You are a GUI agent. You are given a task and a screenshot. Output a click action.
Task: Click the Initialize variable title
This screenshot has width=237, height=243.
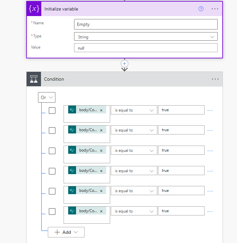pos(61,9)
